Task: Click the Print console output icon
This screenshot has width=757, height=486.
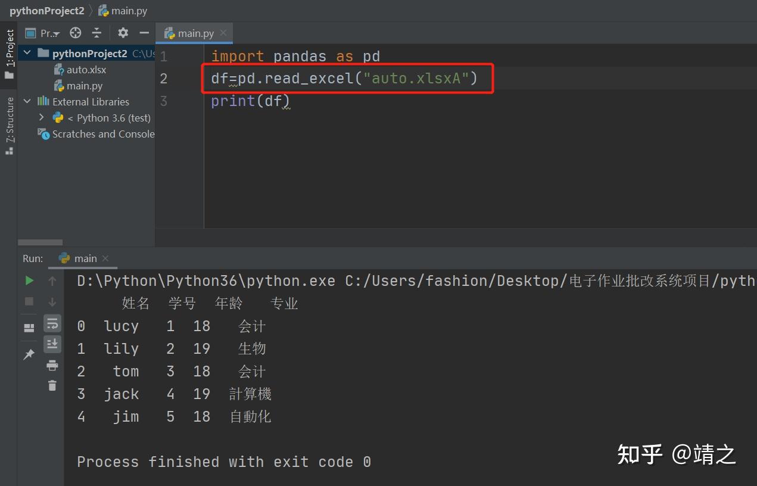Action: coord(52,365)
